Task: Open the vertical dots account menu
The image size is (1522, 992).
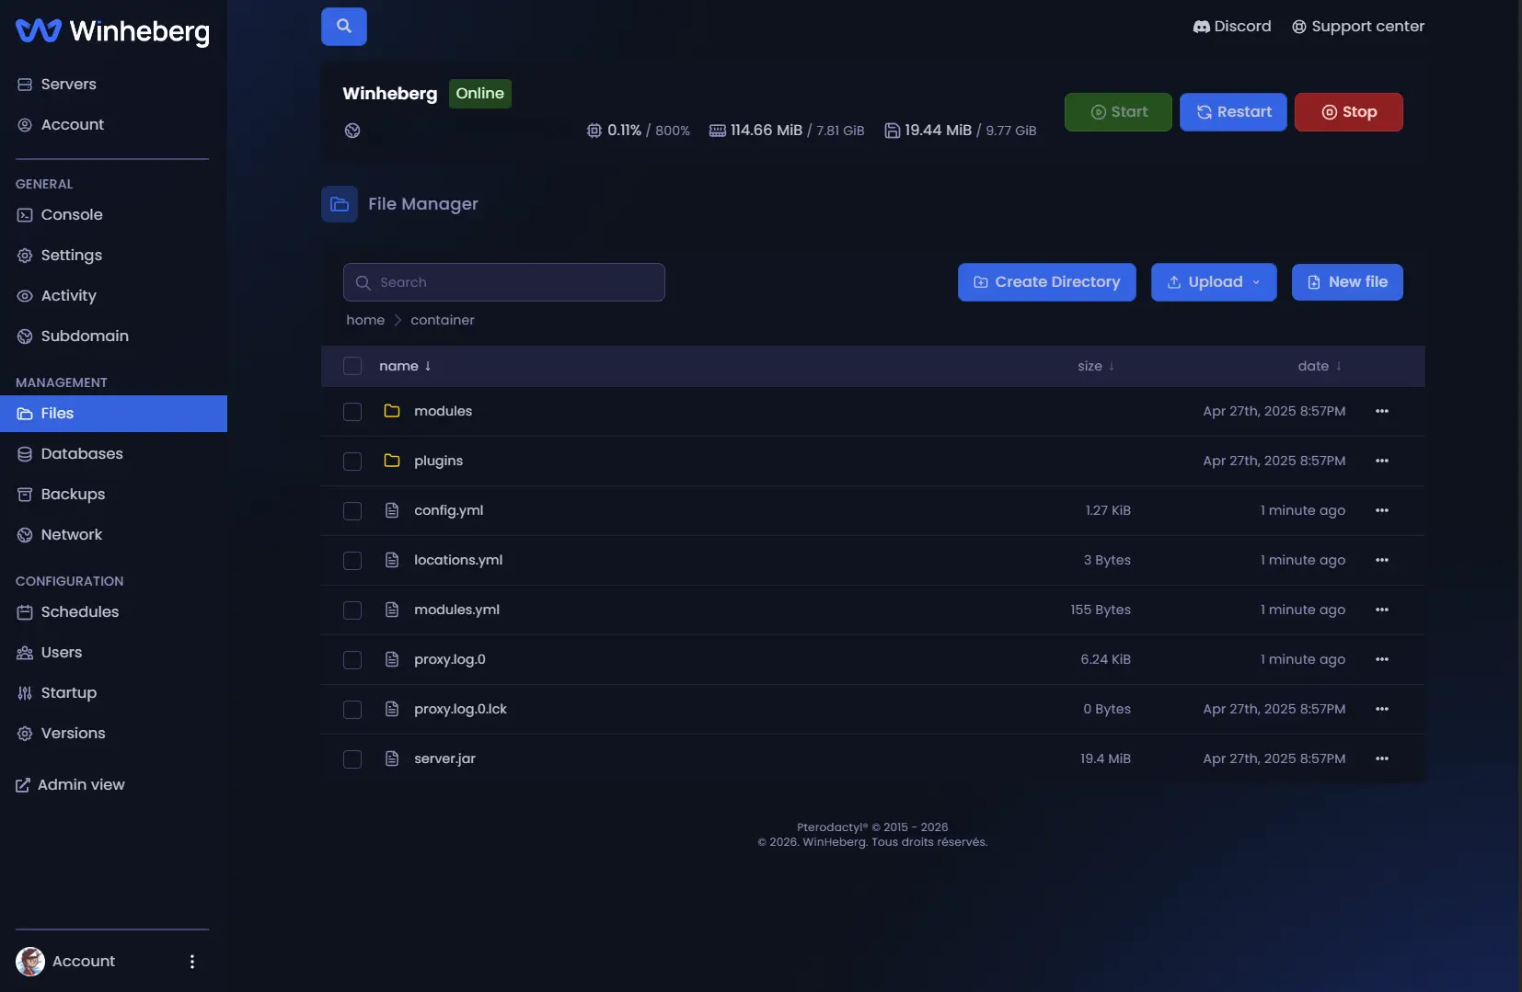Action: tap(192, 962)
